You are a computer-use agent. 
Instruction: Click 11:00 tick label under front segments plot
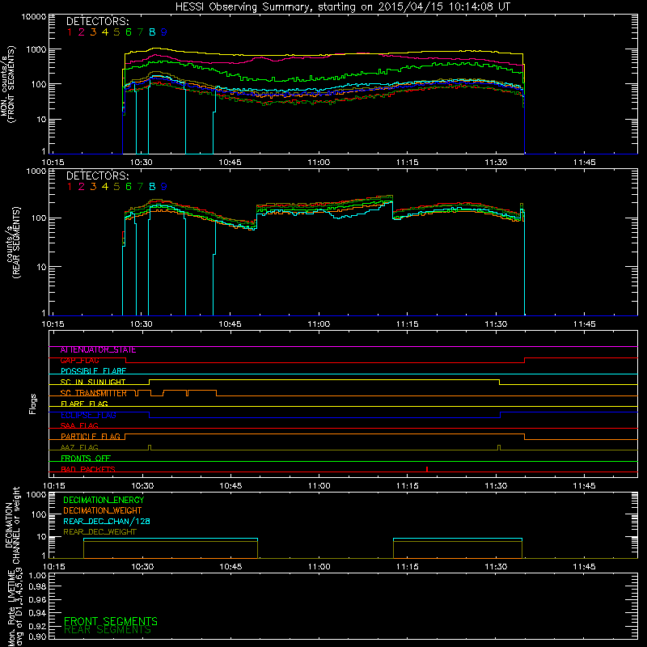tap(319, 163)
